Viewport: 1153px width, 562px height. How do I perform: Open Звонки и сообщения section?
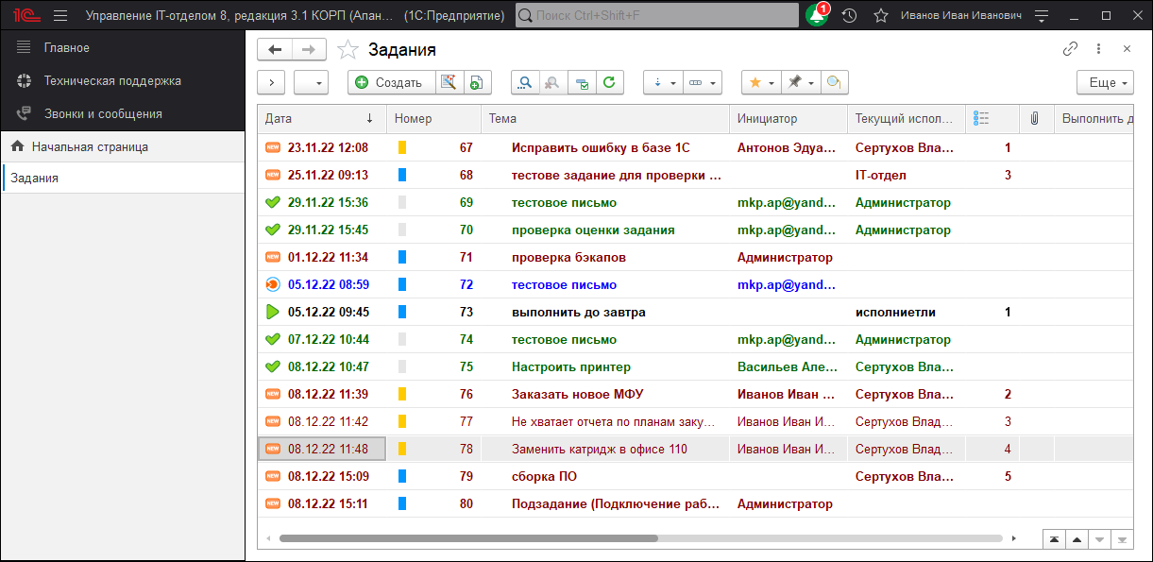pyautogui.click(x=102, y=113)
